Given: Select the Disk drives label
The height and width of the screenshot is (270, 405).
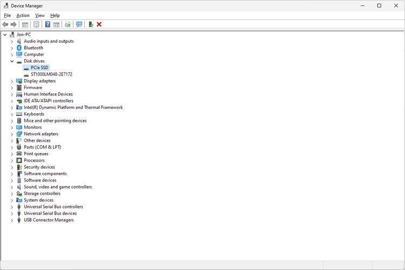Looking at the screenshot, I should pos(34,61).
